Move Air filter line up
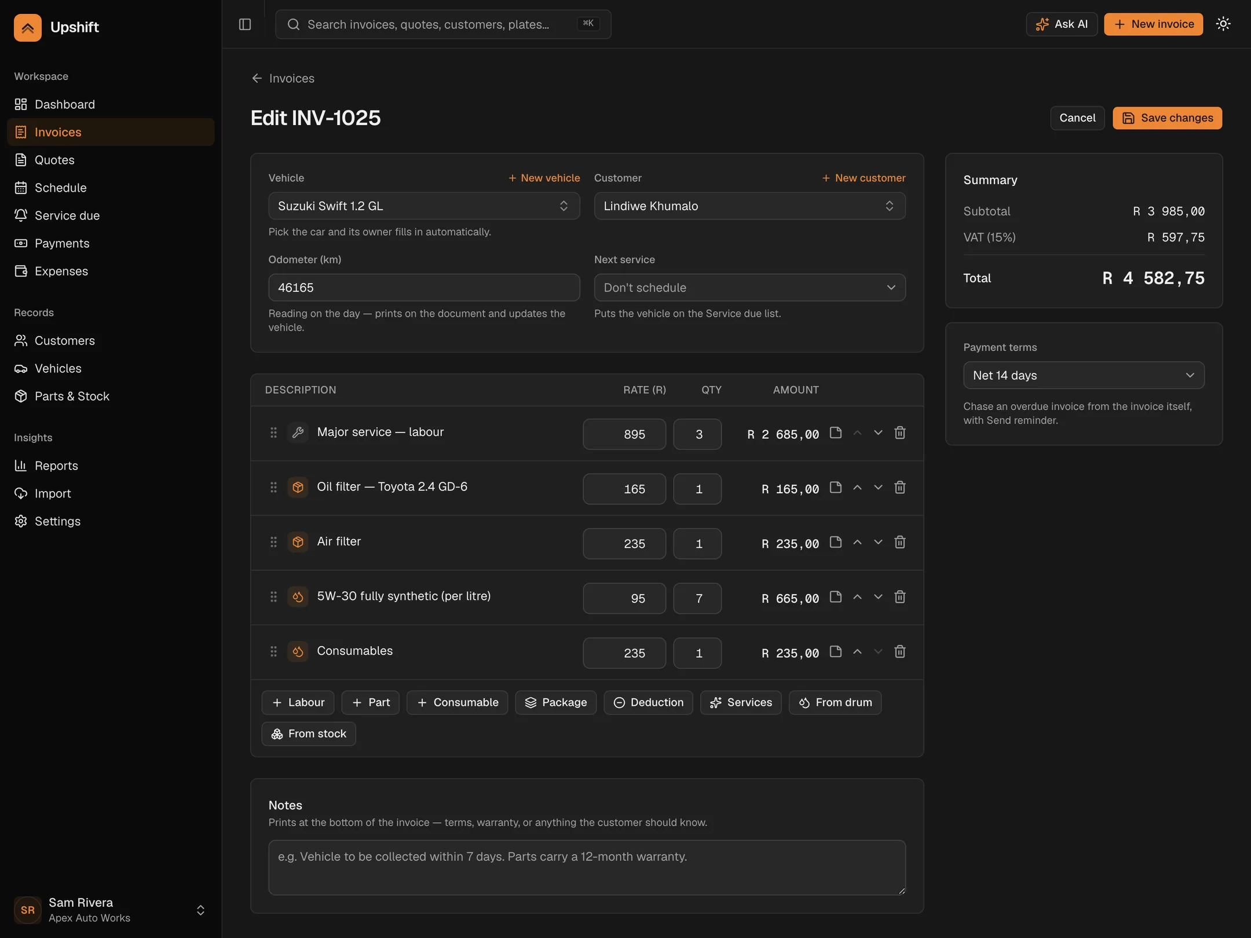 (x=857, y=543)
